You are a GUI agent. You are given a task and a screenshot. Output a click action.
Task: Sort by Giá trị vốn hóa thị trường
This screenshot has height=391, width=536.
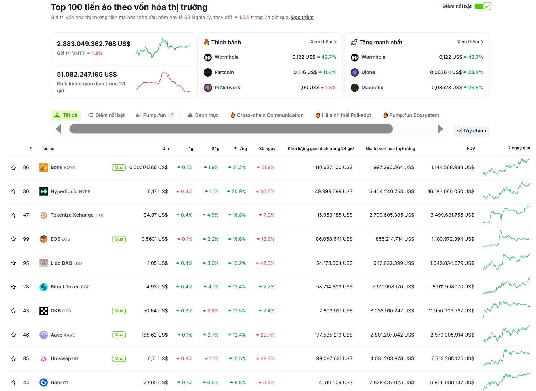[x=390, y=148]
